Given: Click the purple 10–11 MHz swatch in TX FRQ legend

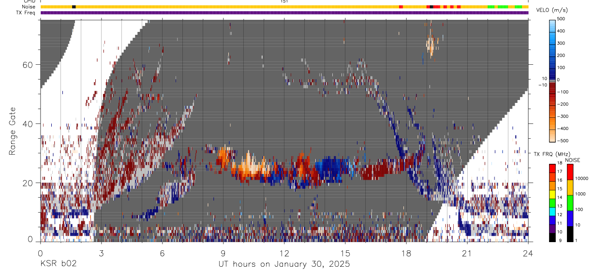Looking at the screenshot, I should [x=552, y=228].
